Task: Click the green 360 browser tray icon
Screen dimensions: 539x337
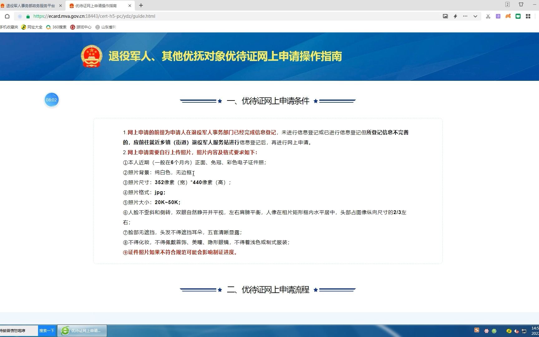Action: (x=494, y=331)
